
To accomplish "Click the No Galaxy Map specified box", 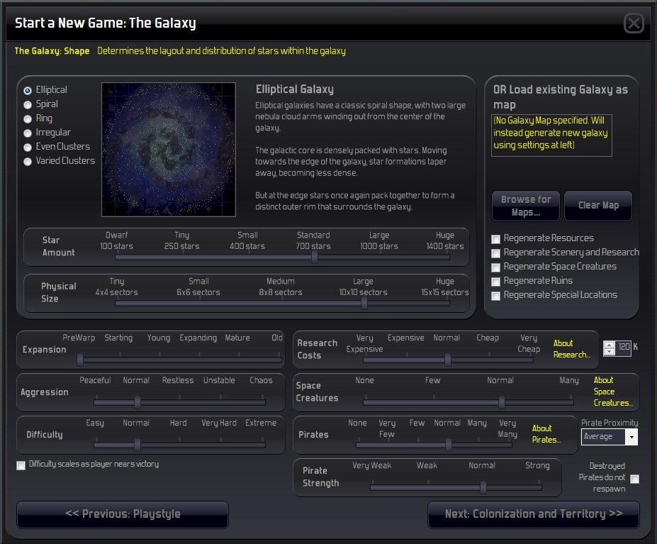I will click(551, 135).
